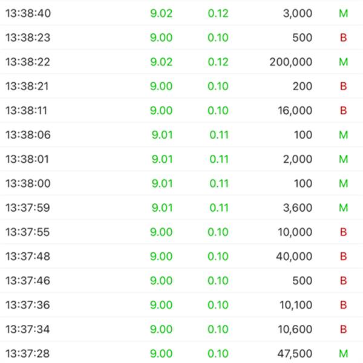Click the B marker for 13:37:55 trade
363x363 pixels.
point(344,232)
